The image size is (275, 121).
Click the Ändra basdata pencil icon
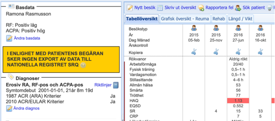[x=9, y=38]
